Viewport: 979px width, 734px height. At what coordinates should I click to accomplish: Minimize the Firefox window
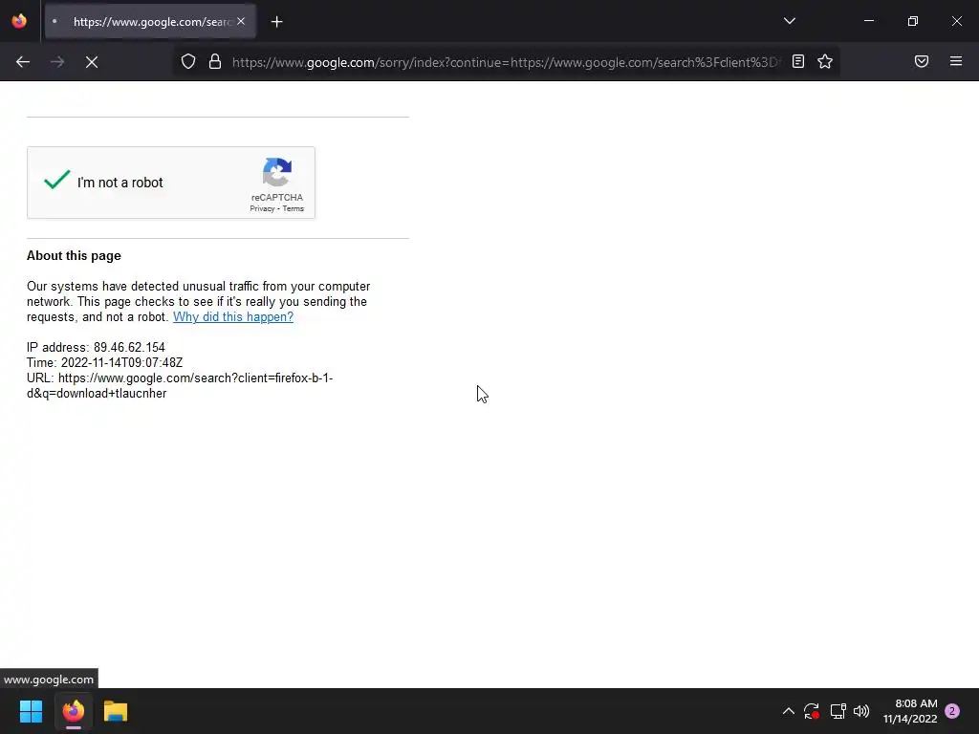pos(869,21)
